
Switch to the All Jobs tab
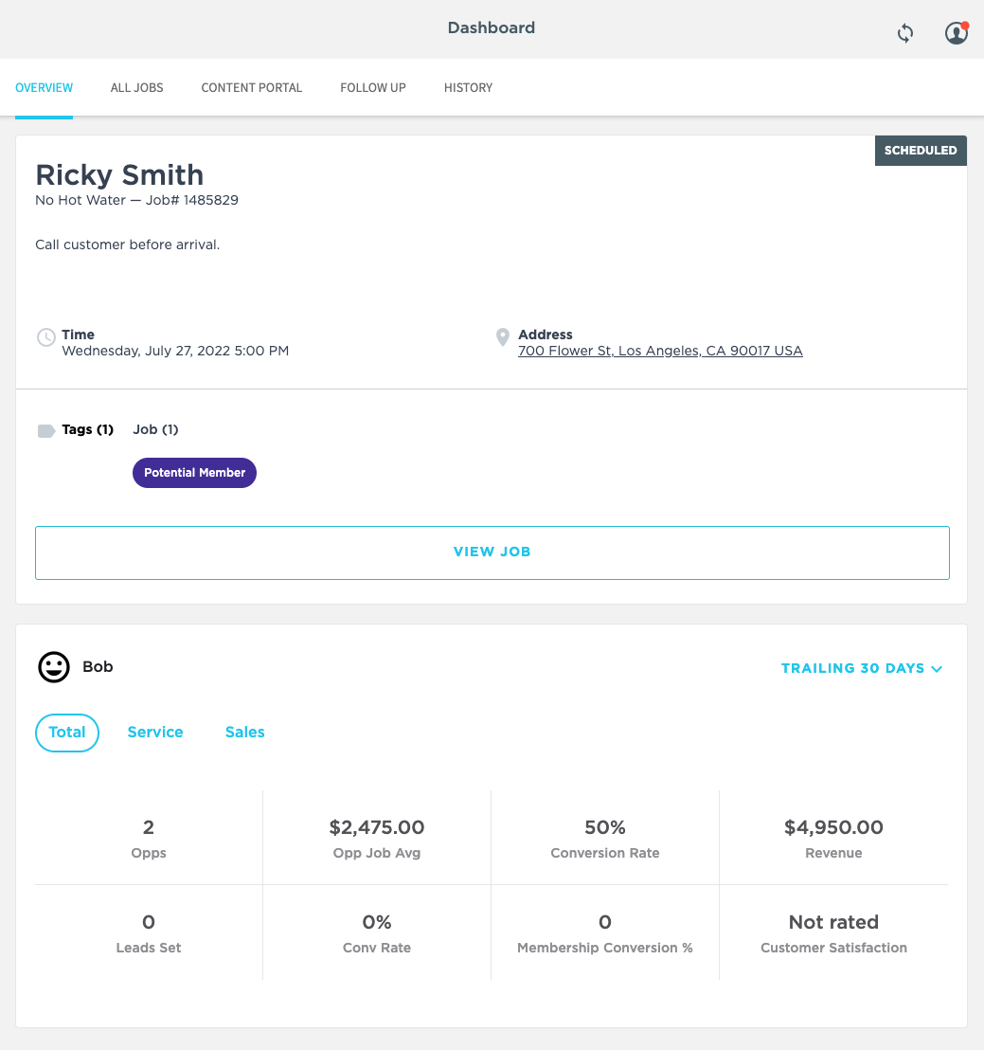[136, 87]
